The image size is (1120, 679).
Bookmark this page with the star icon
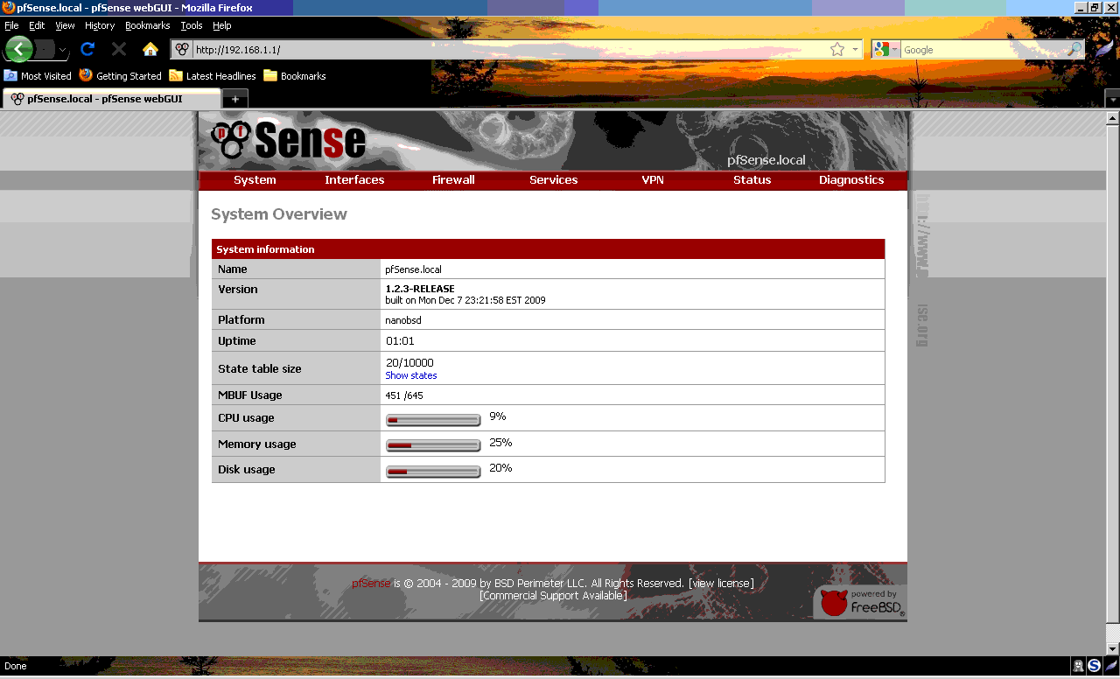tap(837, 50)
